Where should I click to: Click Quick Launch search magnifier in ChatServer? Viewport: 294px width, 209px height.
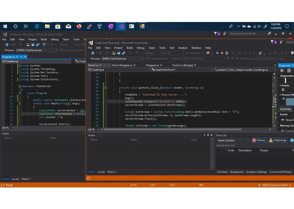(x=269, y=33)
